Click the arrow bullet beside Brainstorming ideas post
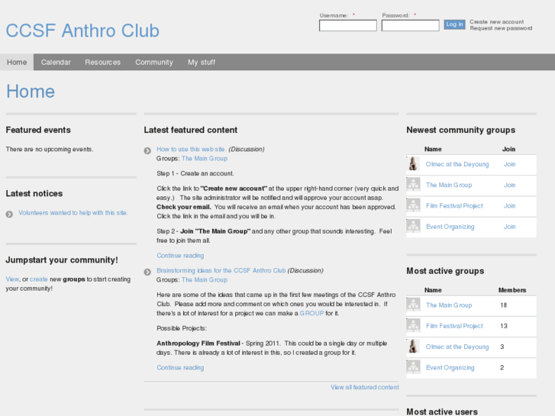The width and height of the screenshot is (555, 416). pyautogui.click(x=147, y=272)
